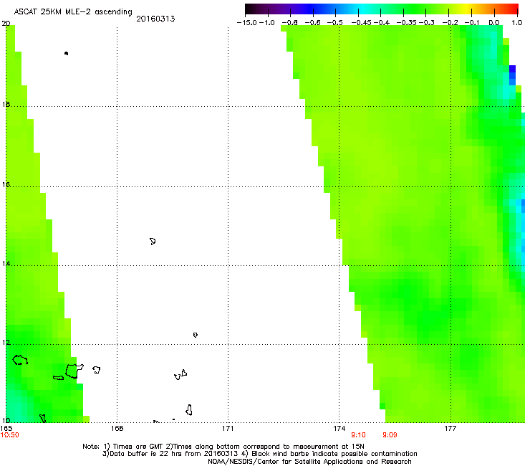Viewport: 530px width, 466px height.
Task: Click the latitude label 10
Action: click(6, 420)
